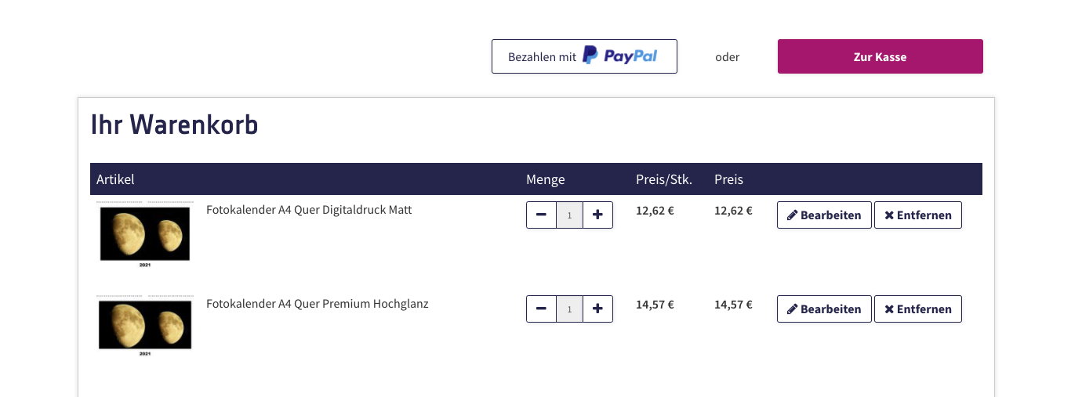Edit the Digitaldruck Matt calendar via Bearbeiten
Screen dimensions: 1082x397
click(x=824, y=215)
